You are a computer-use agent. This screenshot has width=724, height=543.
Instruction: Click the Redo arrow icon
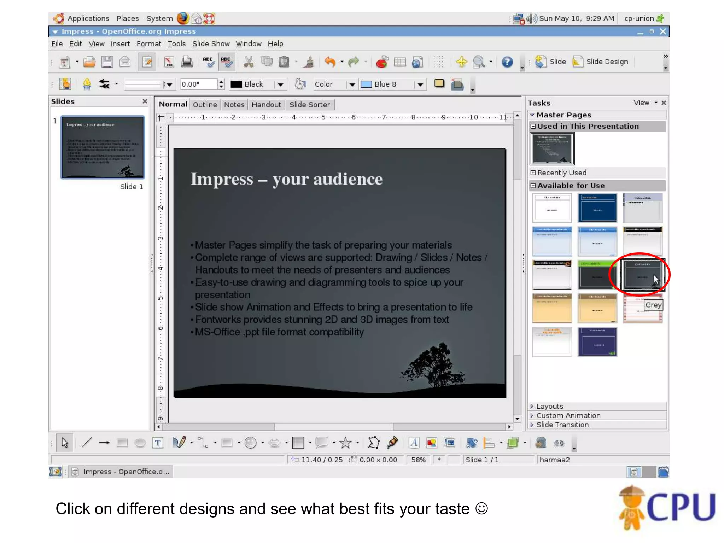click(354, 62)
